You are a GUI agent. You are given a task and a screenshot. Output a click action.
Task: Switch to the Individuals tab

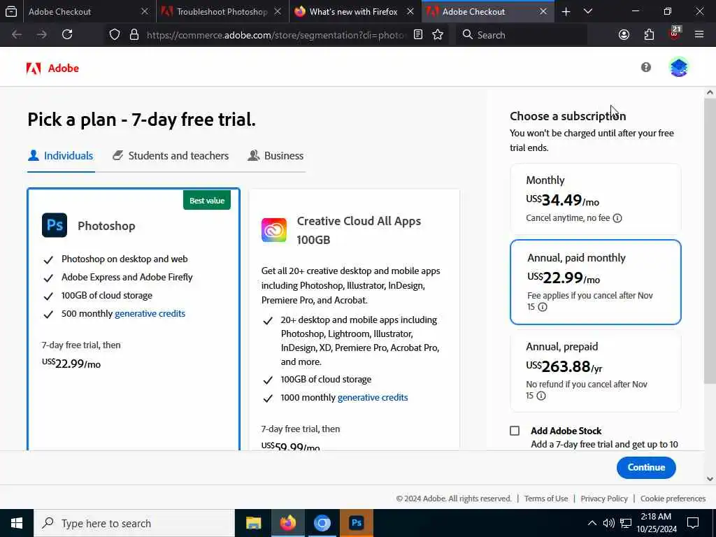click(x=61, y=156)
